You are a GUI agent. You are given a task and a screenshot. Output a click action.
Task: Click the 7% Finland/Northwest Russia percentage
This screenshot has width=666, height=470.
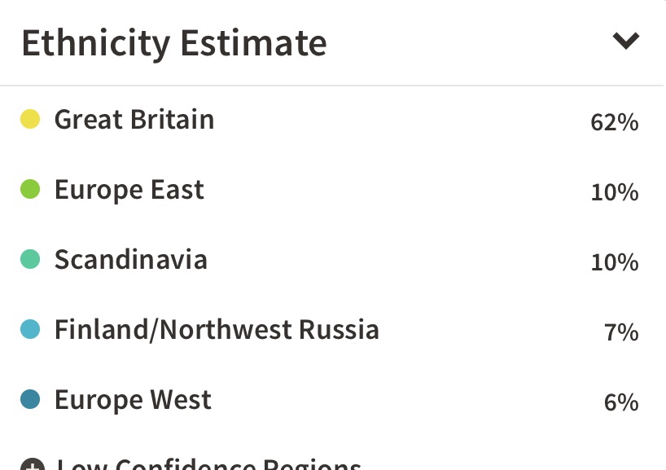(x=621, y=333)
